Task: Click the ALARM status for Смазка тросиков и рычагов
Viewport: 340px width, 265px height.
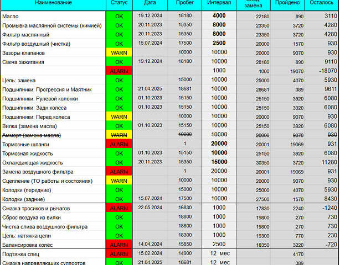Action: point(119,208)
